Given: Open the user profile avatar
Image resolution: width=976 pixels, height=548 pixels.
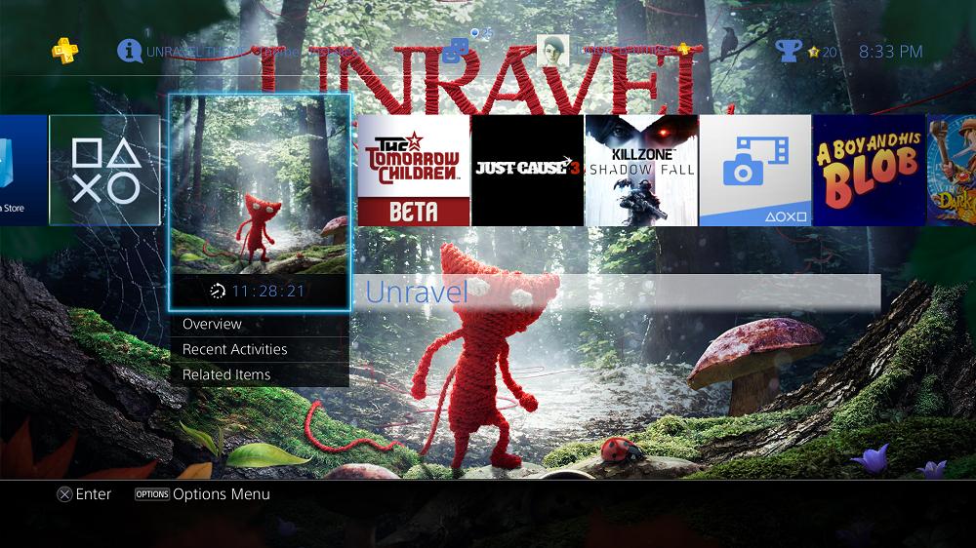Looking at the screenshot, I should (552, 51).
